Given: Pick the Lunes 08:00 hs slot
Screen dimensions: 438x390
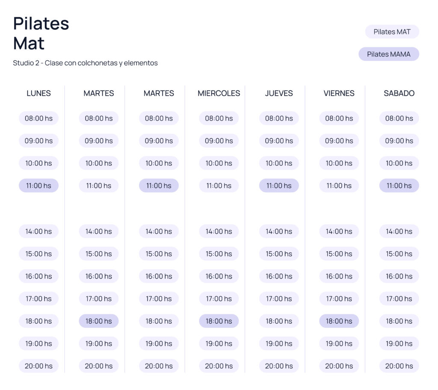Looking at the screenshot, I should 38,118.
